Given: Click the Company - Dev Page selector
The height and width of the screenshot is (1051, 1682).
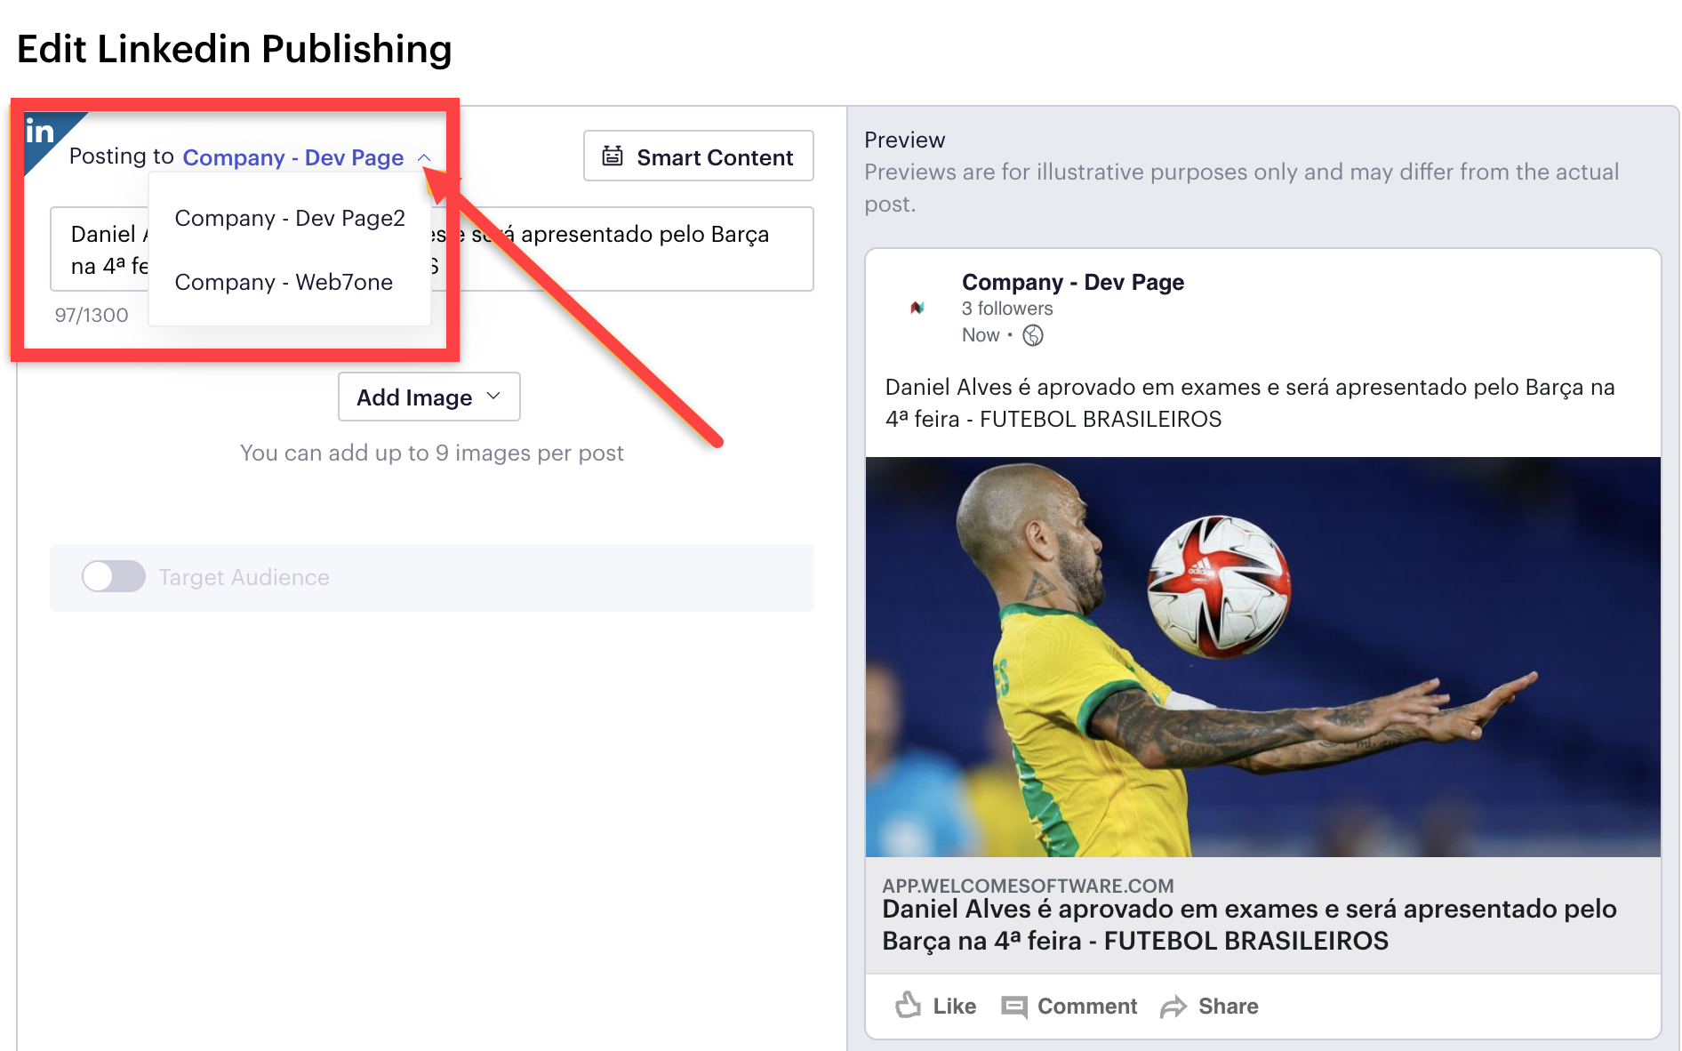Looking at the screenshot, I should tap(293, 157).
